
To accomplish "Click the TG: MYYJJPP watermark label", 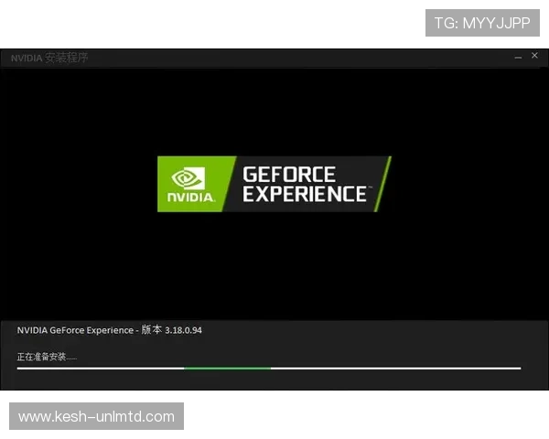I will tap(481, 23).
